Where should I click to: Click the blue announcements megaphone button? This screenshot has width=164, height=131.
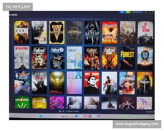tap(122, 12)
